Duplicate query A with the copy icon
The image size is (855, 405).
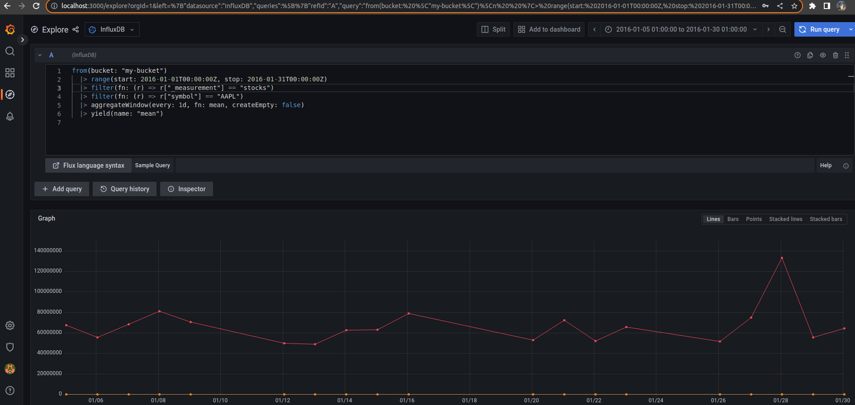click(810, 55)
